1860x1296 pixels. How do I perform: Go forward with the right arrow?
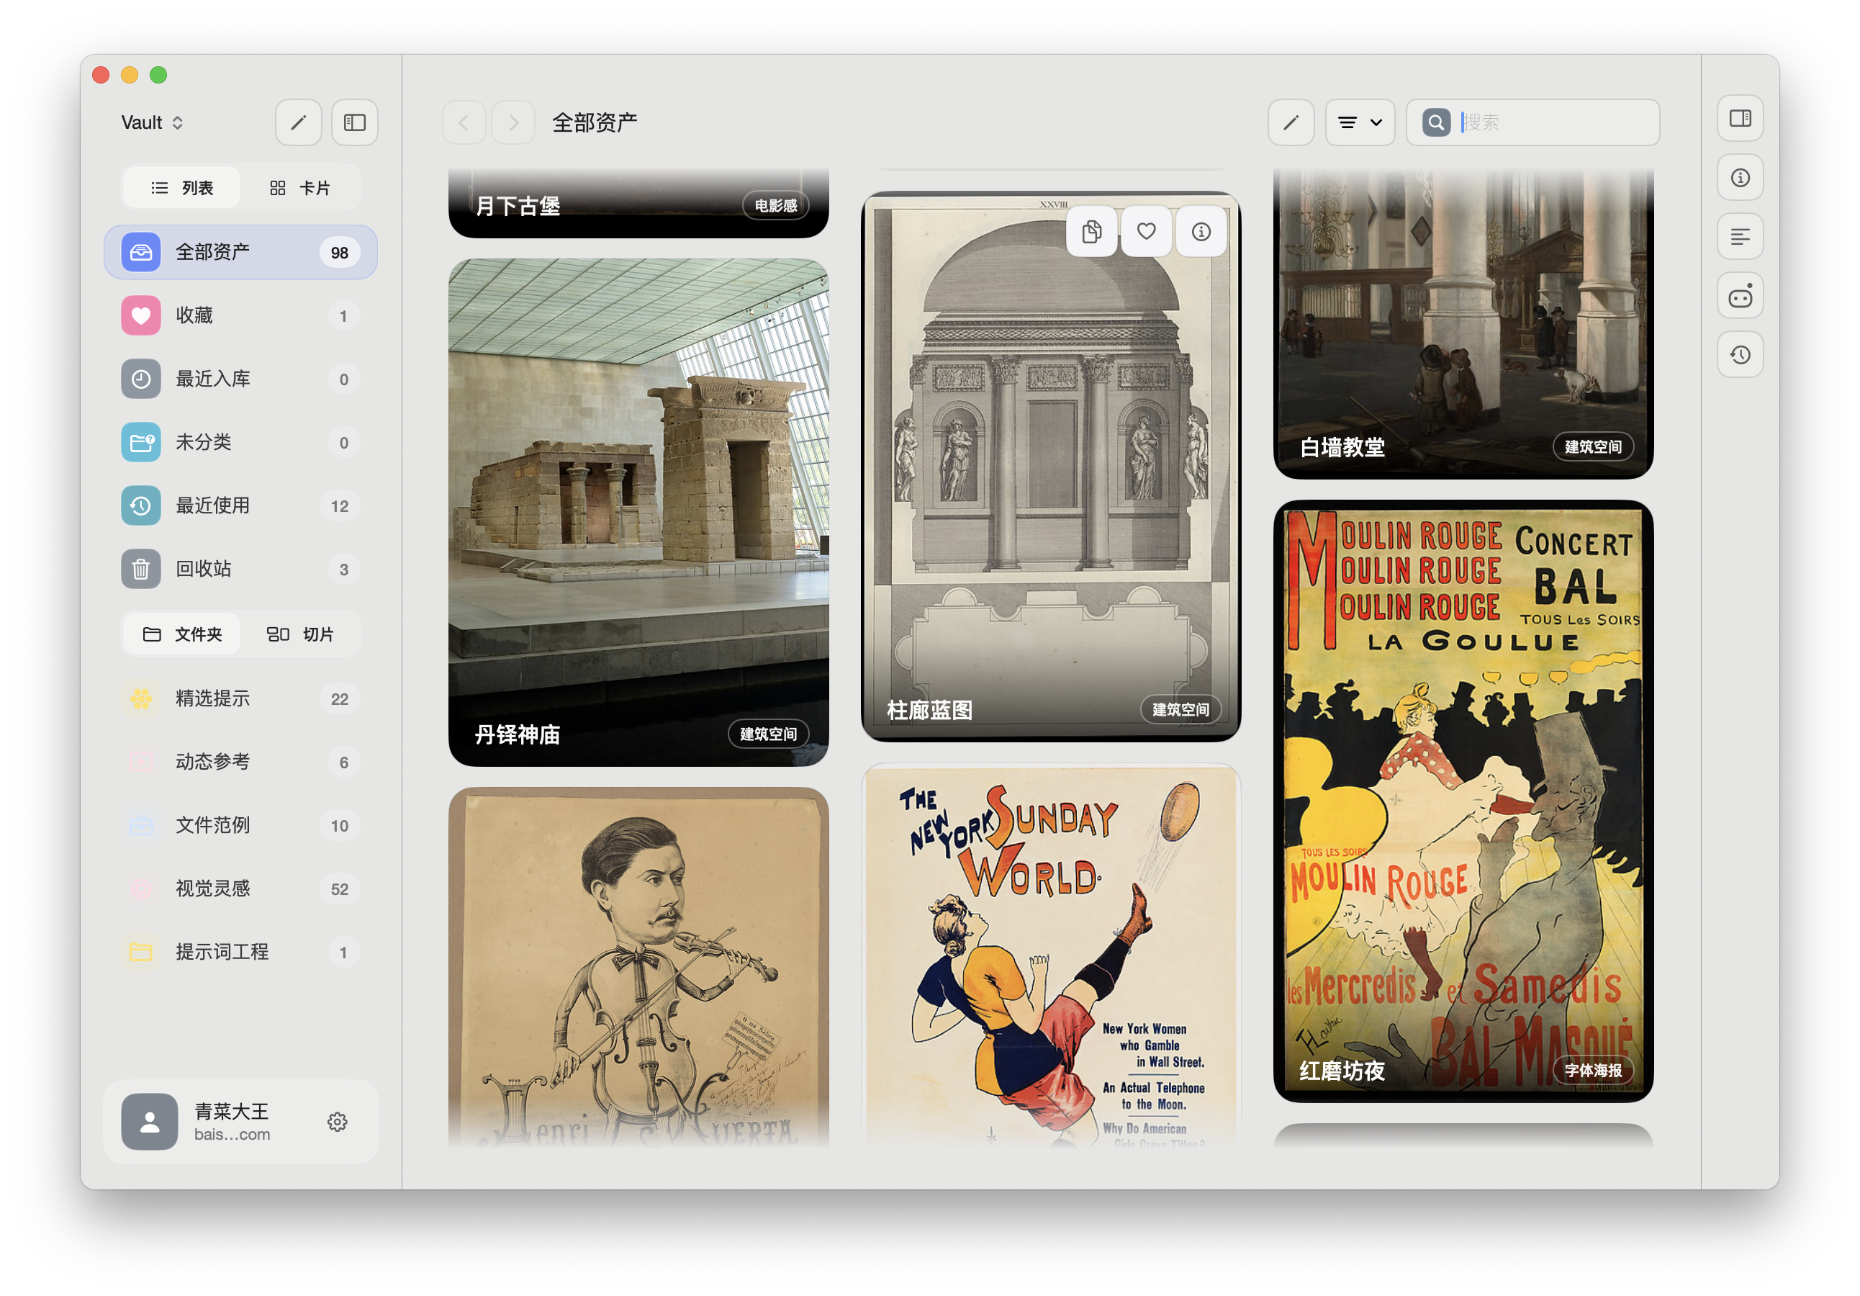pos(513,122)
